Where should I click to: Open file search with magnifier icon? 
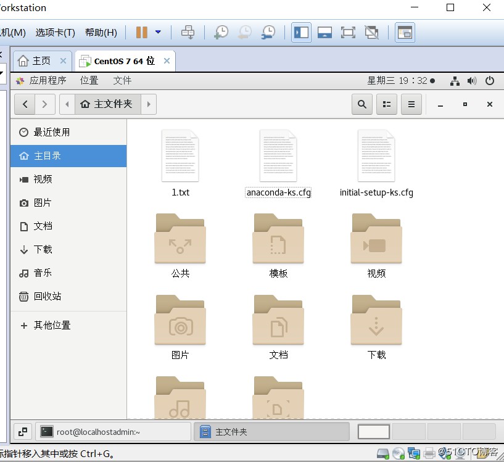362,104
